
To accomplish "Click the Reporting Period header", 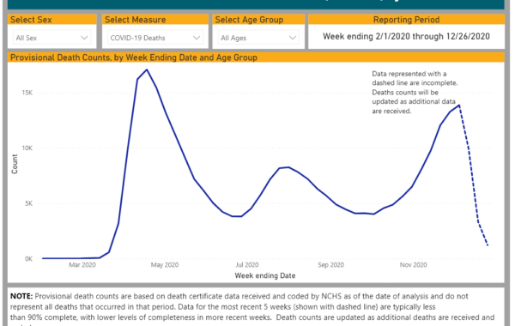I will click(x=406, y=20).
